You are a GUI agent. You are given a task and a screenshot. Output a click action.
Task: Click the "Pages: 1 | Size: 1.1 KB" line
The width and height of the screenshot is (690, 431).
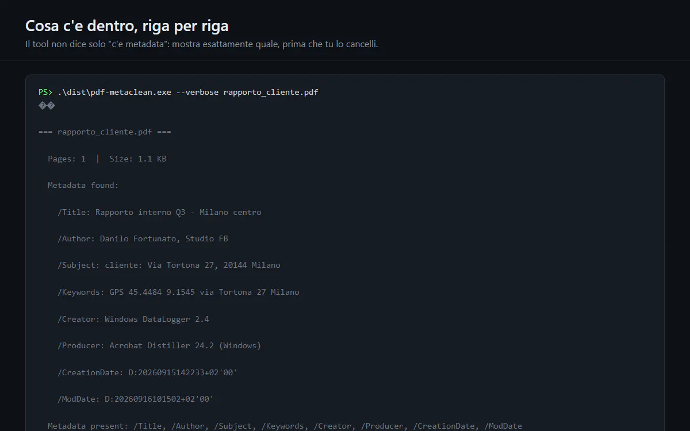tap(107, 159)
